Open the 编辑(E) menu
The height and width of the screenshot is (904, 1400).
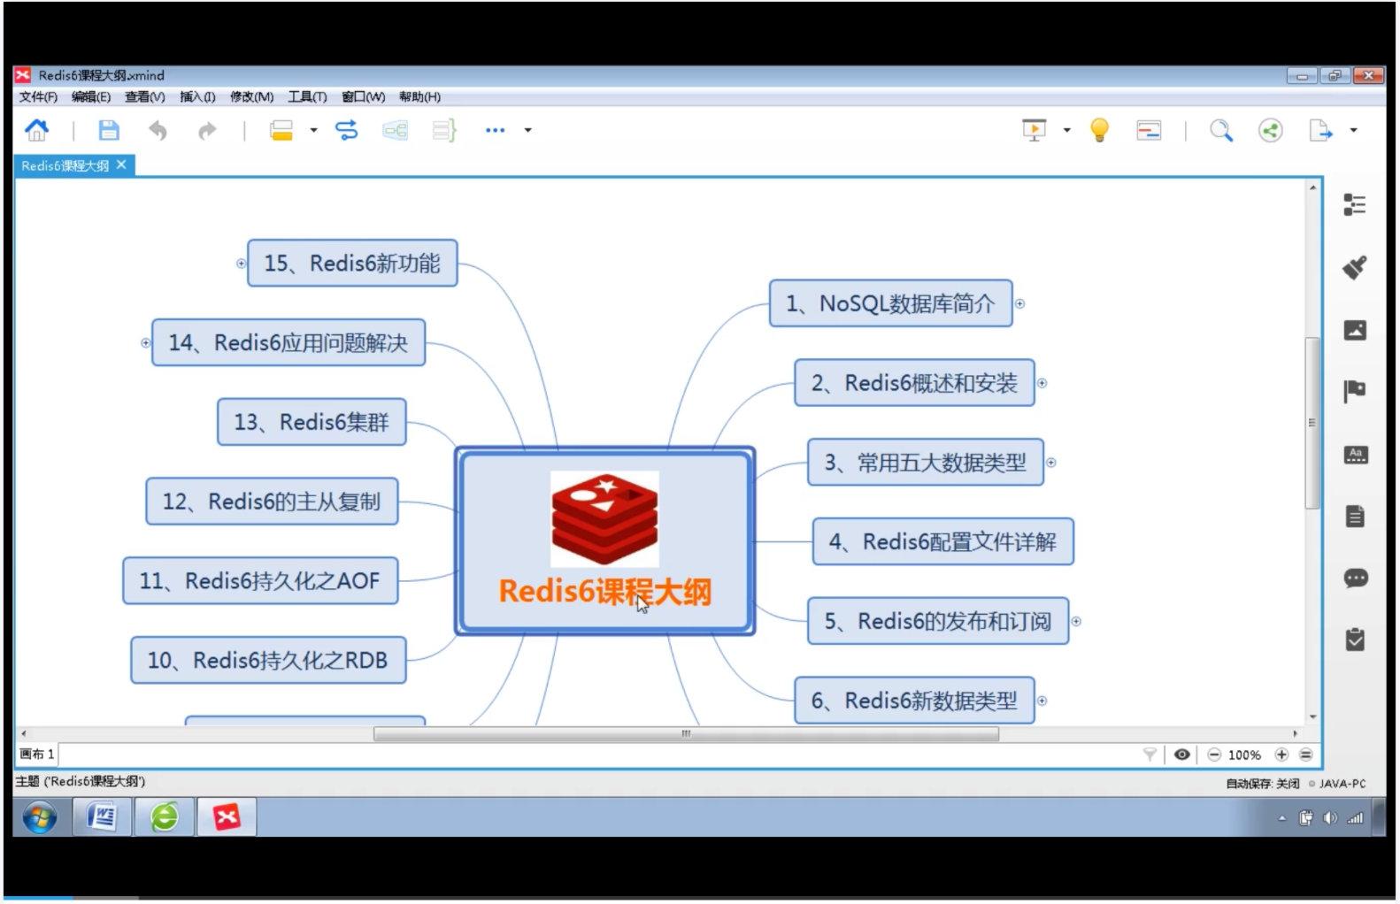coord(91,96)
